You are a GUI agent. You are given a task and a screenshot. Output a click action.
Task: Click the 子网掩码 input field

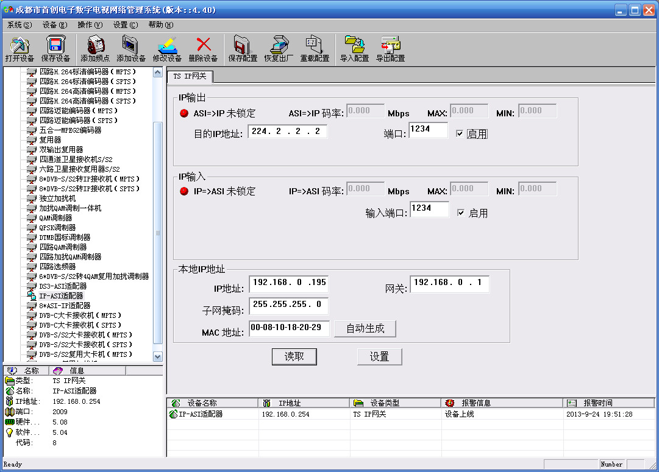(289, 305)
